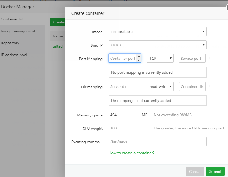Increase the container port with the up arrow

click(x=139, y=56)
